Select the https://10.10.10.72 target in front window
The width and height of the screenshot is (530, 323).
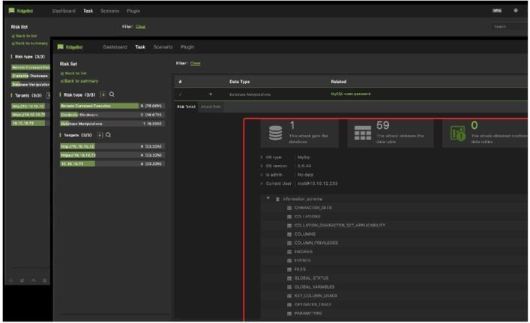point(112,155)
